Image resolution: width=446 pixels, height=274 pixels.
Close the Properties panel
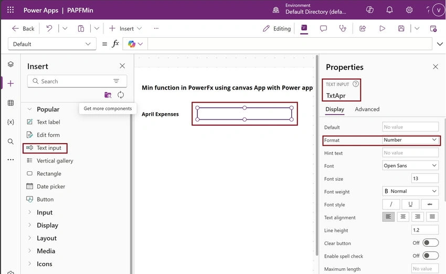click(x=436, y=67)
